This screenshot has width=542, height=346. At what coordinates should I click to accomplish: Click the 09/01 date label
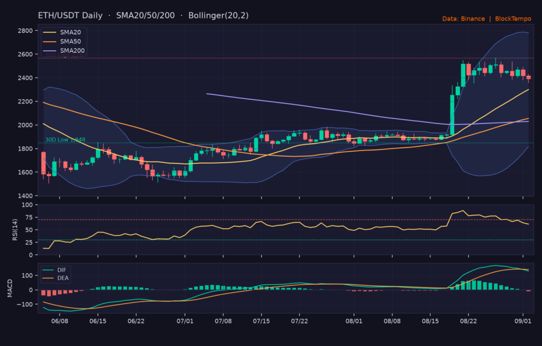[x=523, y=321]
